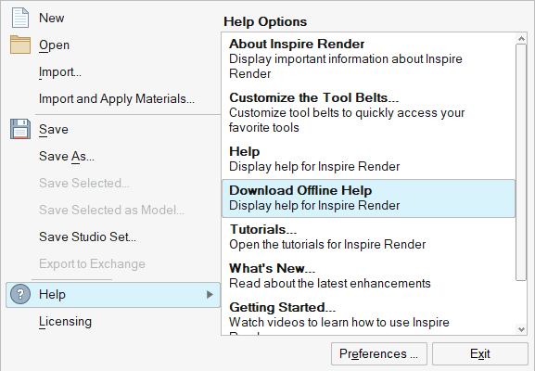Select Download Offline Help option
This screenshot has width=535, height=371.
[368, 198]
